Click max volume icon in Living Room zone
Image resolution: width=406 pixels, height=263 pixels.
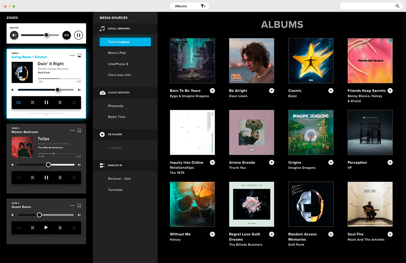pyautogui.click(x=79, y=90)
